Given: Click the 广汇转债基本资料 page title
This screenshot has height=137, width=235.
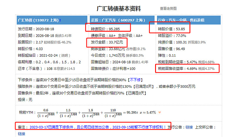Looking at the screenshot, I should 119,9.
